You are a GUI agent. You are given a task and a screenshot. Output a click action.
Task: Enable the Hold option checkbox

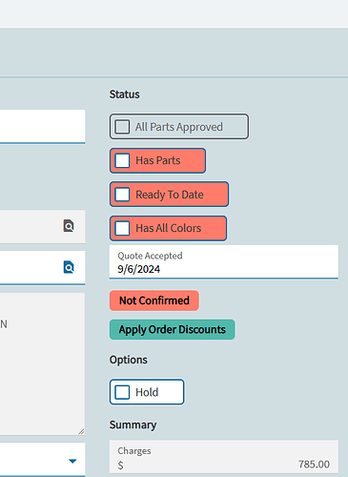coord(122,392)
